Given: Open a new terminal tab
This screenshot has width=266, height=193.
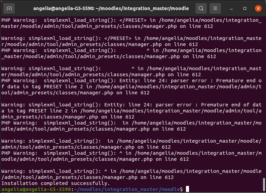Looking at the screenshot, I should click(x=9, y=8).
